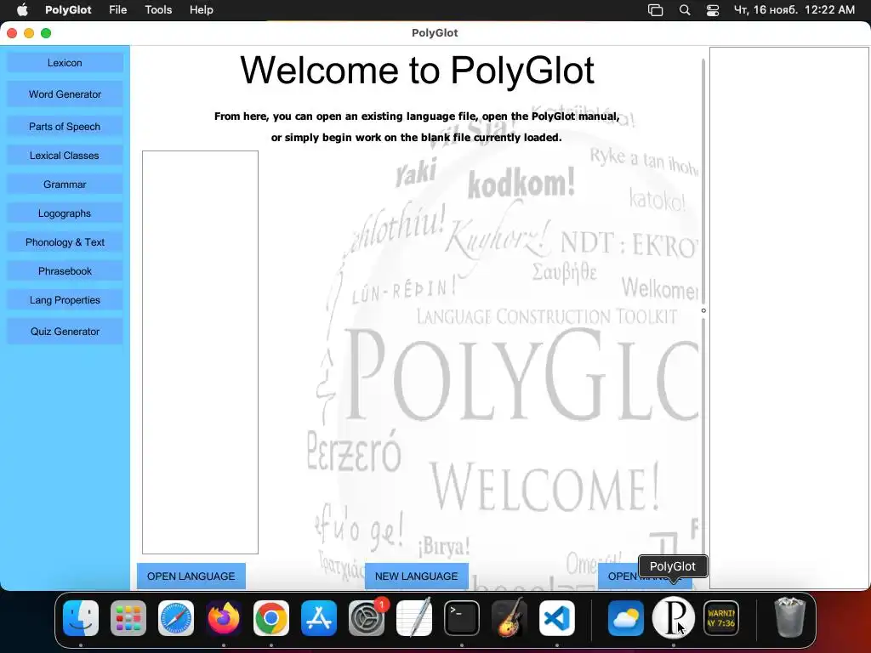Maximize the PolyGlot window
This screenshot has height=653, width=871.
click(46, 33)
